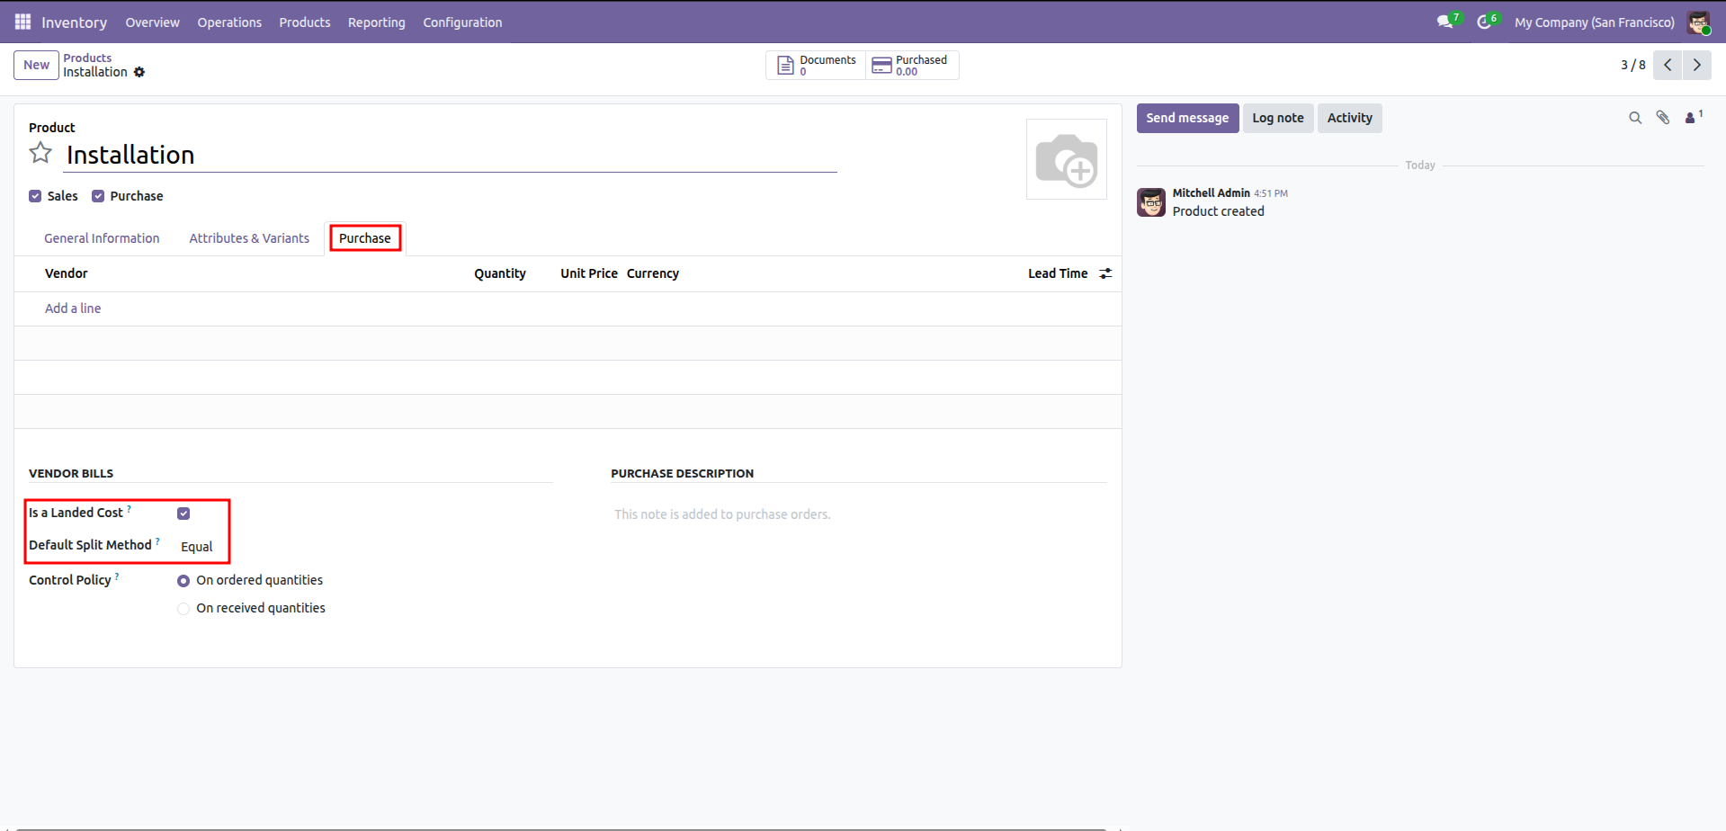Select On ordered quantities control policy
This screenshot has height=831, width=1726.
(183, 581)
